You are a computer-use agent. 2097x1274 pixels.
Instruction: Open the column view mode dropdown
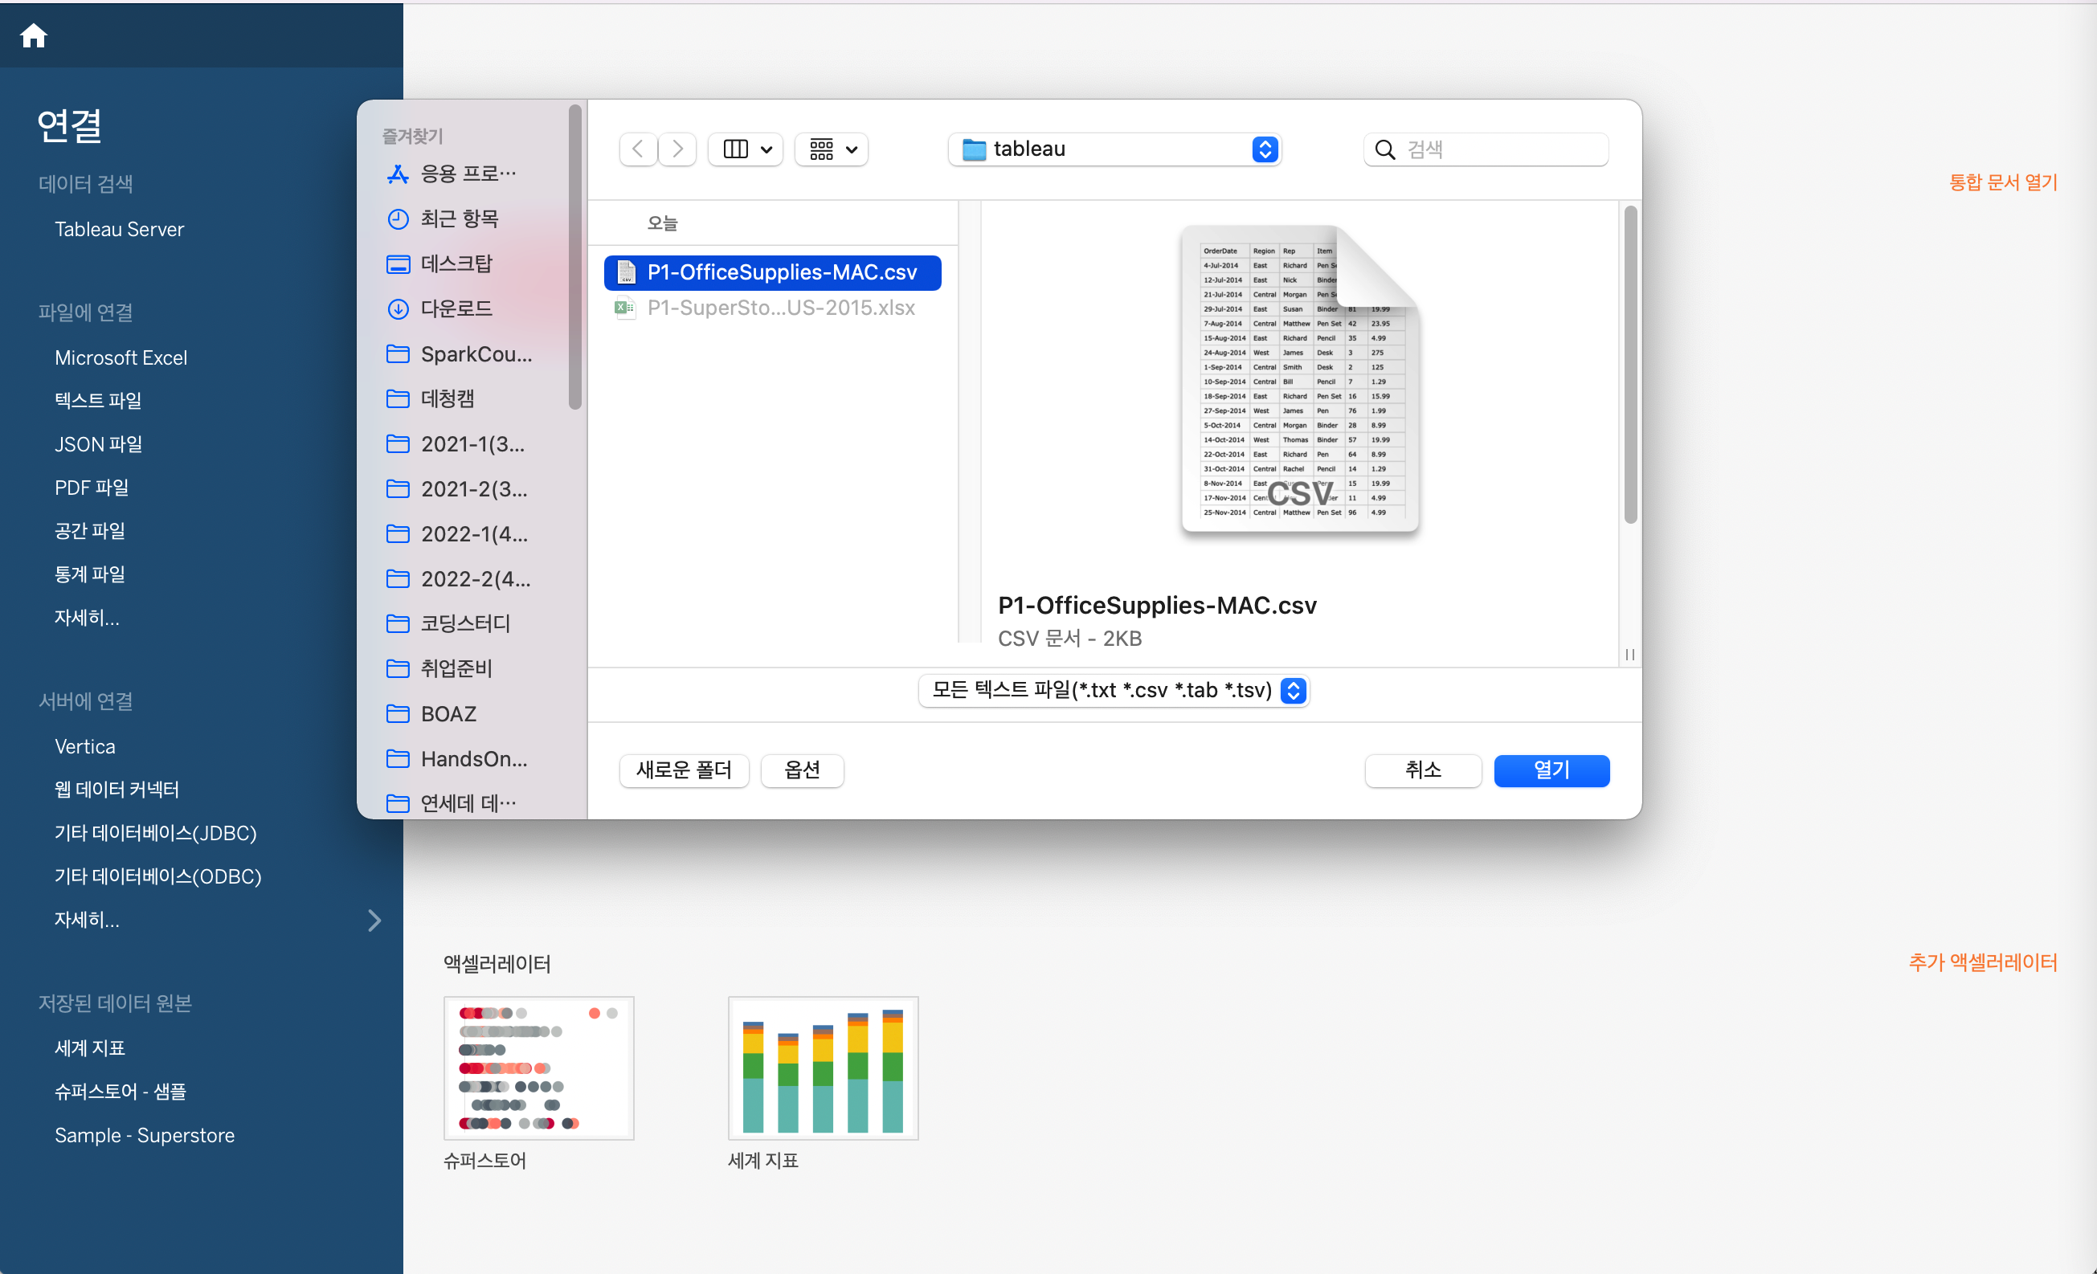746,149
